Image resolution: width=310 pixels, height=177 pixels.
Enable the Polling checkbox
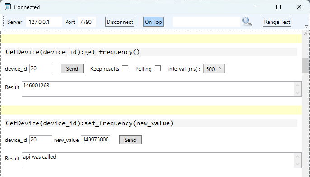tap(158, 68)
